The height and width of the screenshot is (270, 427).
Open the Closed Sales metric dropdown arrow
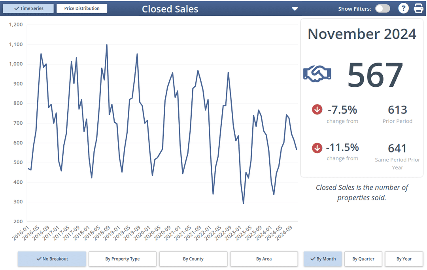point(295,9)
